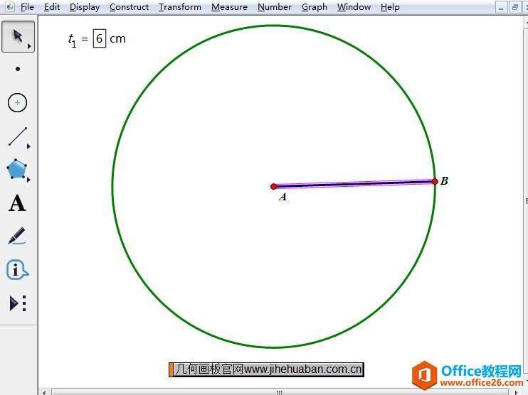Open the Number menu
Screen dimensions: 528x395
pyautogui.click(x=275, y=7)
